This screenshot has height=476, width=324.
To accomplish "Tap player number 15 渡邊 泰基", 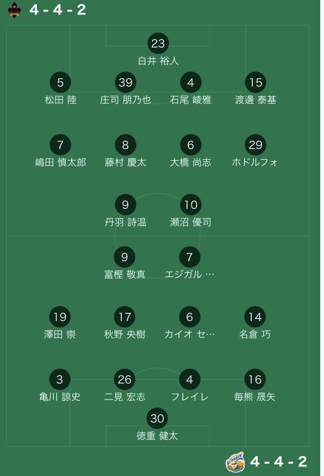I will (x=256, y=82).
